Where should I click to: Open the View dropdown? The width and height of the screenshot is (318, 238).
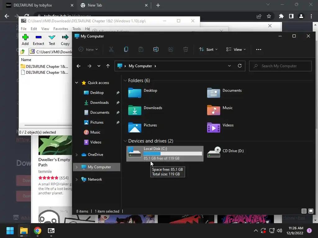point(236,49)
